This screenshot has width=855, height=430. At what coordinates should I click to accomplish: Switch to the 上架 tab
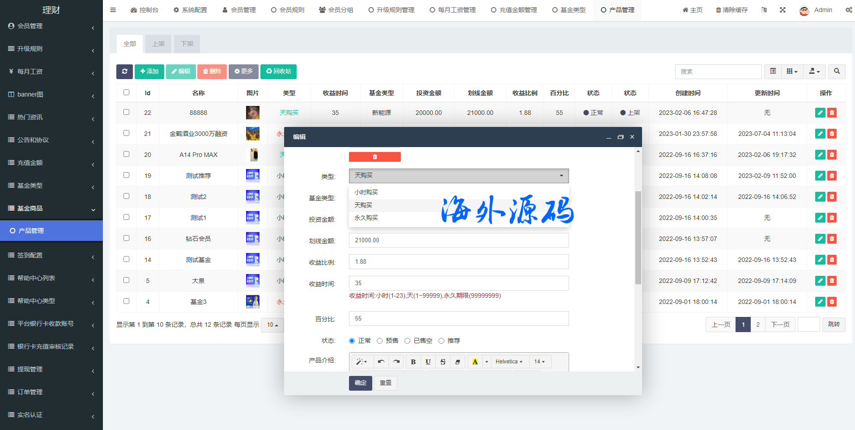coord(158,44)
